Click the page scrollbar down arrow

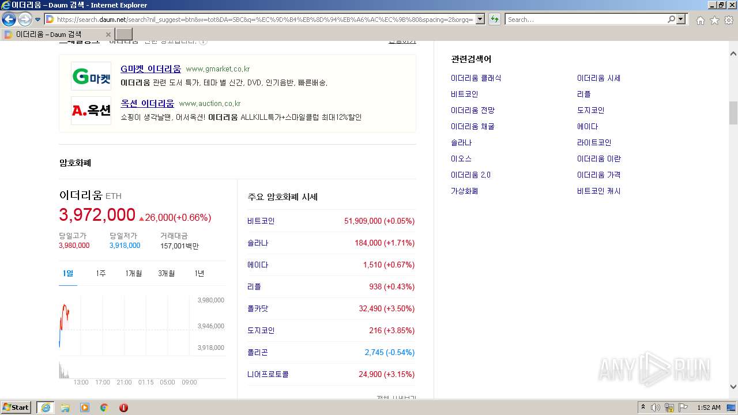733,387
